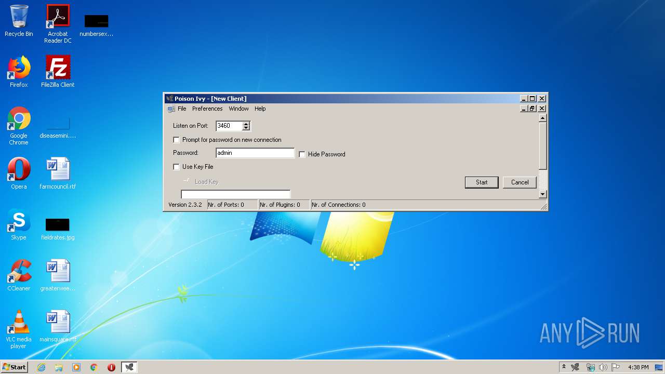Open the Recycle Bin desktop icon
The height and width of the screenshot is (374, 665).
[19, 21]
